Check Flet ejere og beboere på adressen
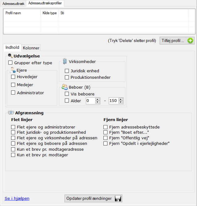 13,143
